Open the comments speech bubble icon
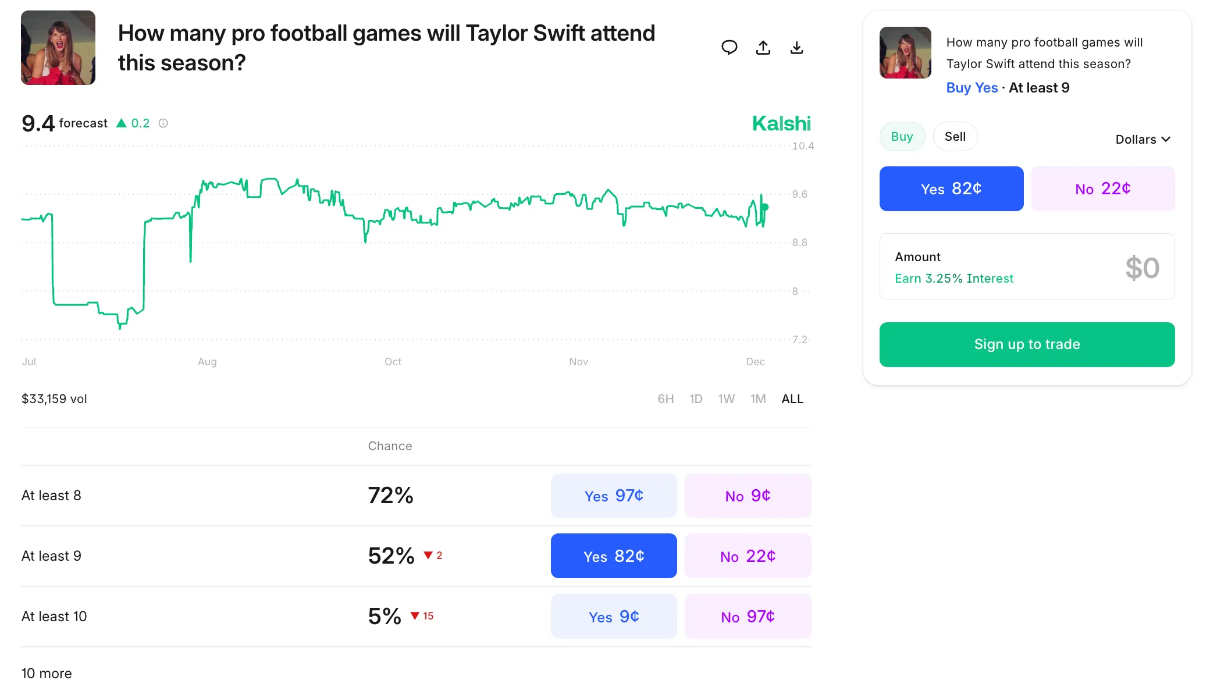 pyautogui.click(x=729, y=48)
